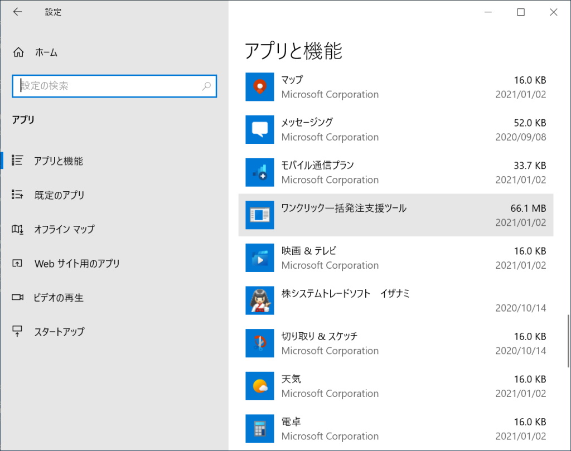Click the アプリ sidebar category header
This screenshot has height=451, width=571.
pyautogui.click(x=23, y=119)
